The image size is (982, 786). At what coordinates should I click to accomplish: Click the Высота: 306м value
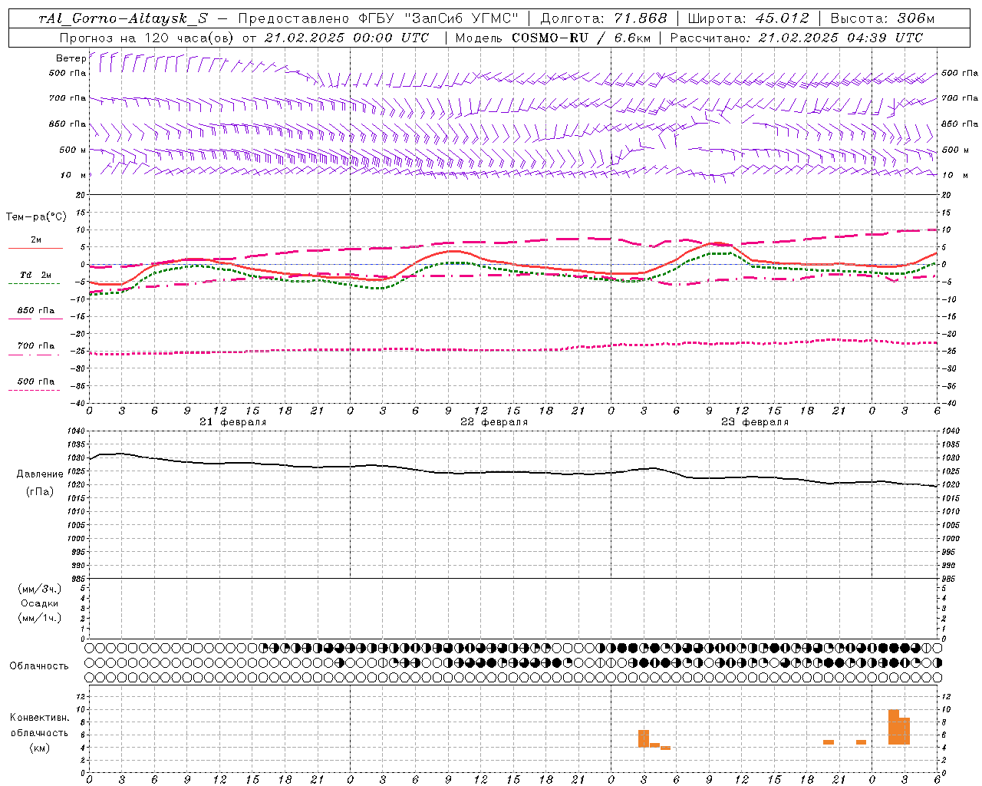(x=882, y=19)
